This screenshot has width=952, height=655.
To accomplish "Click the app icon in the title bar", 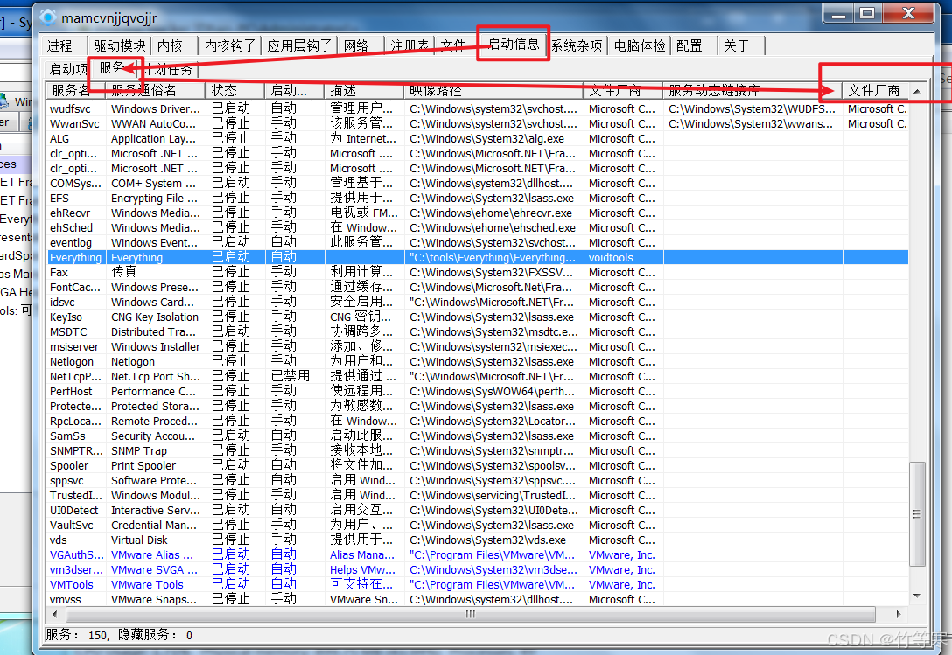I will coord(48,17).
